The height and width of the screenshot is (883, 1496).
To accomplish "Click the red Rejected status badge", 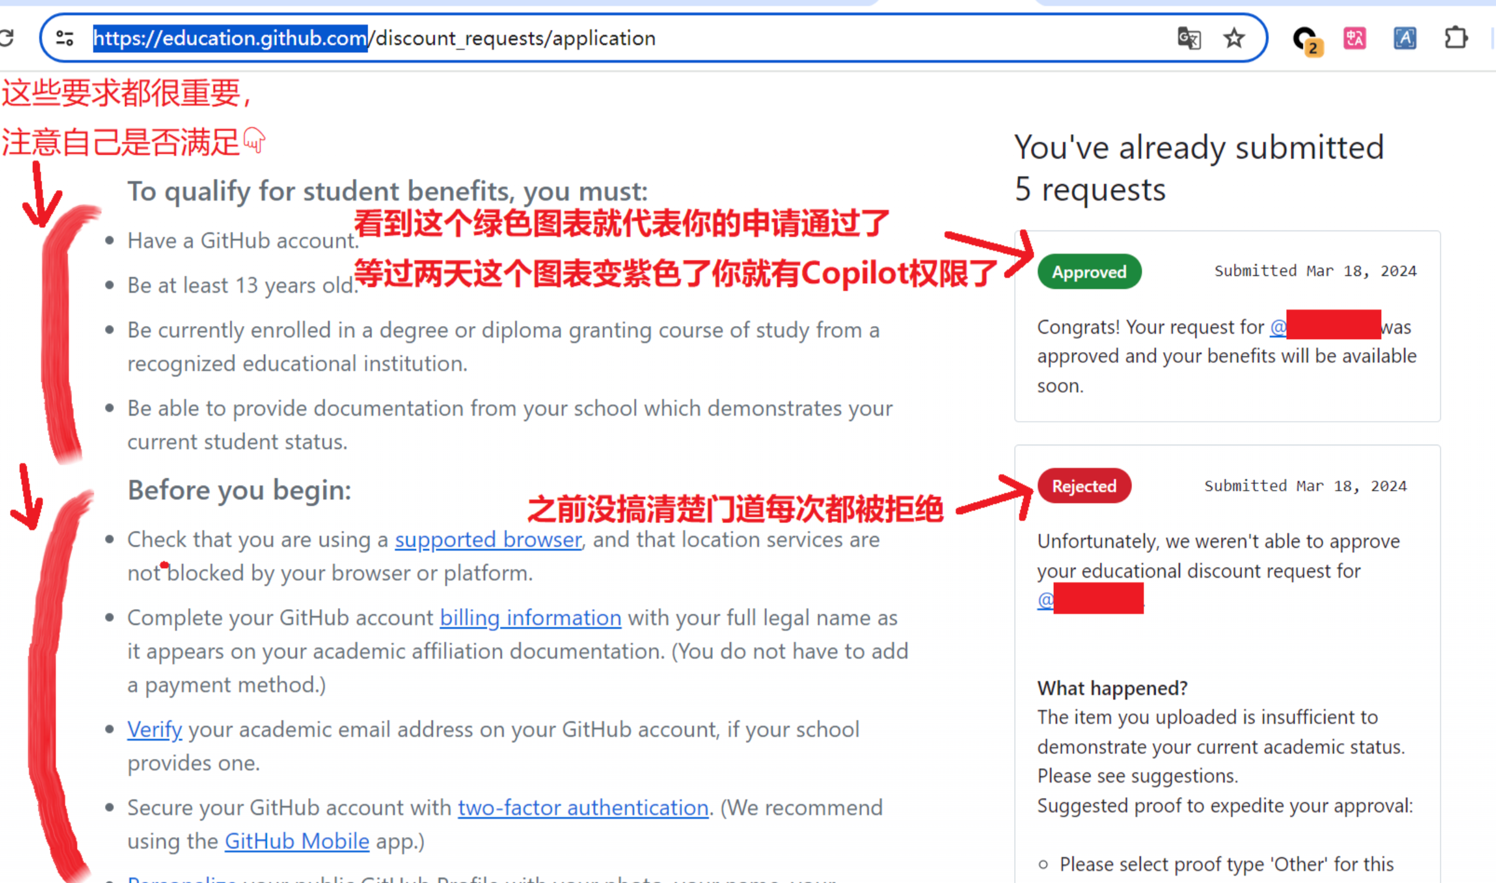I will pos(1084,486).
